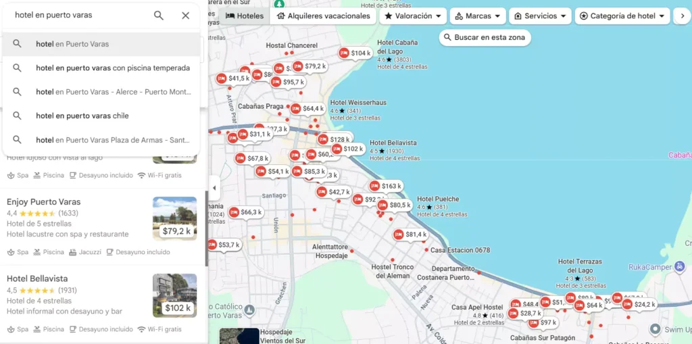The image size is (692, 344).
Task: Click the Alenttattore Hospedaje map label
Action: (x=330, y=251)
